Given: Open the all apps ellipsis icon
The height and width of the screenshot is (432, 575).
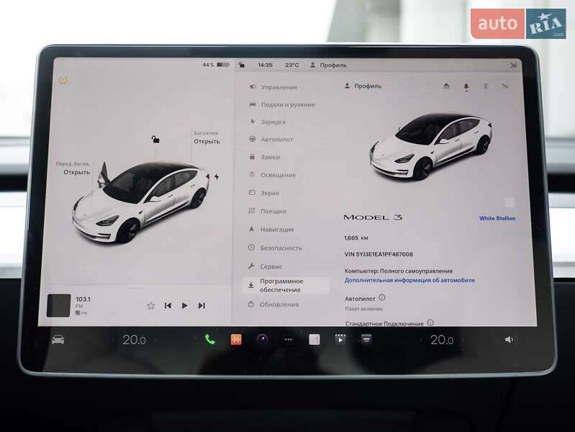Looking at the screenshot, I should pos(289,340).
